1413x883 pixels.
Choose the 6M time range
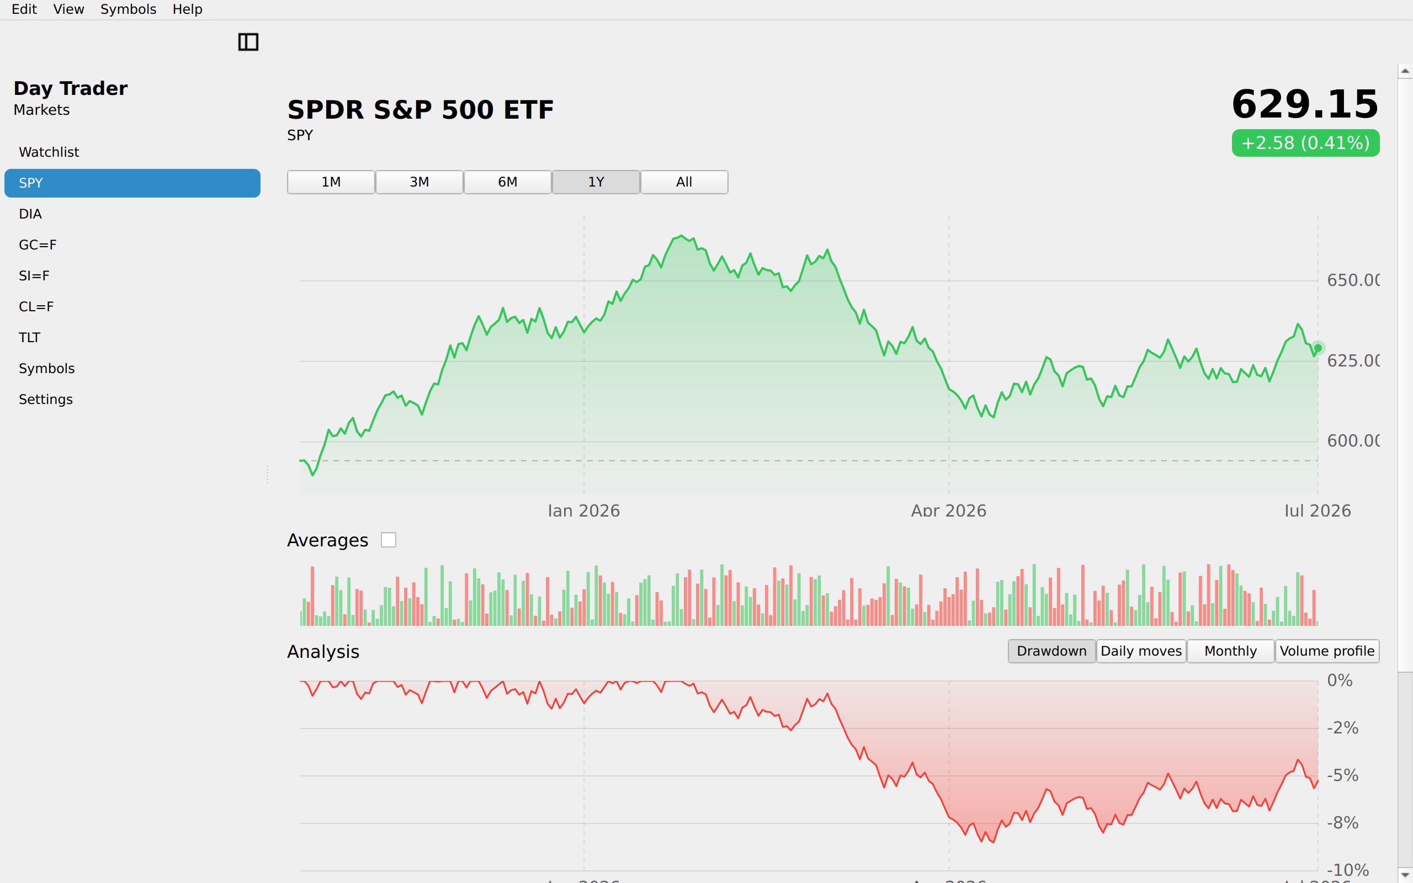(507, 182)
